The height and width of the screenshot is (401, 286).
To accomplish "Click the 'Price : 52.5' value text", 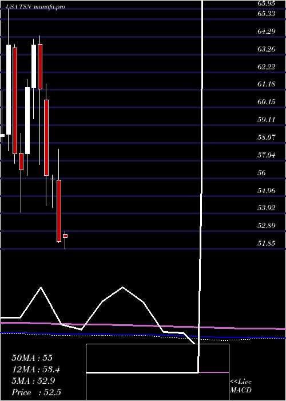I will click(x=36, y=392).
